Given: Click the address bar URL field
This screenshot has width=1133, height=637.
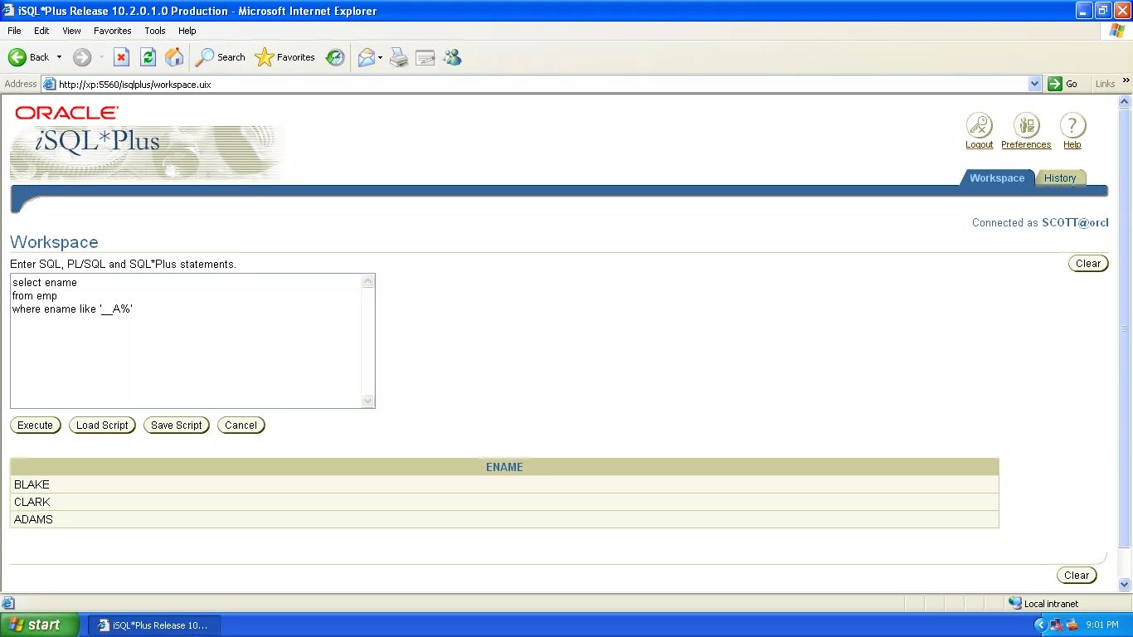Looking at the screenshot, I should 535,84.
